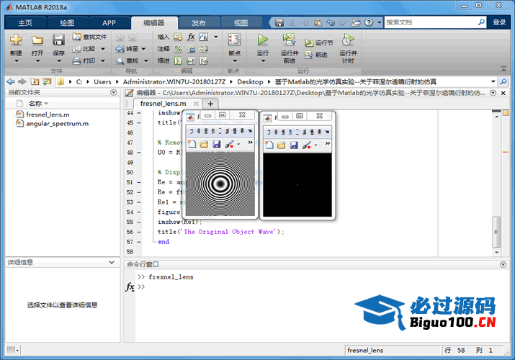Viewport: 515px width, 360px height.
Task: Open the View (视图) tab
Action: pyautogui.click(x=241, y=22)
